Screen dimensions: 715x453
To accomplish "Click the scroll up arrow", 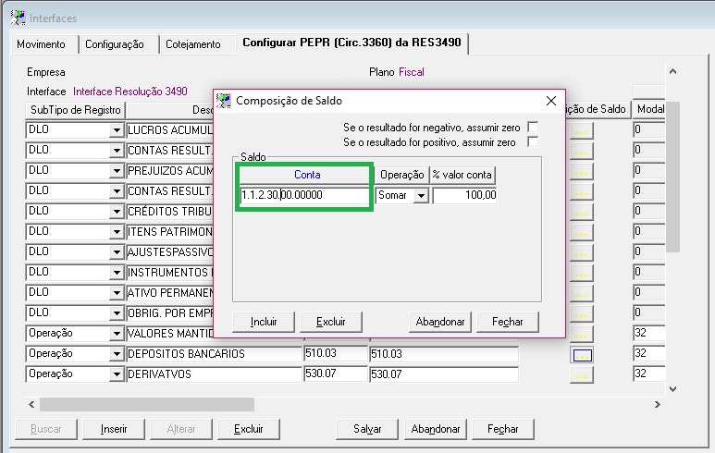I will [672, 71].
